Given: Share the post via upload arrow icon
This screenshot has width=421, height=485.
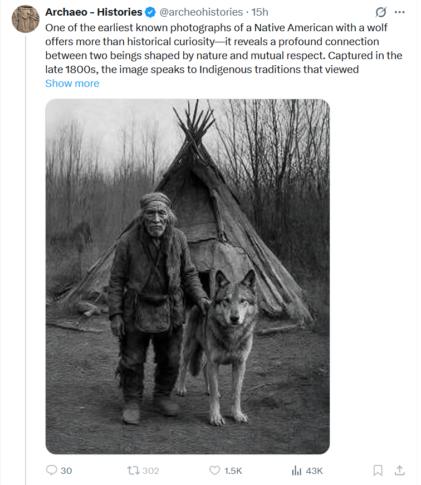Looking at the screenshot, I should click(399, 471).
